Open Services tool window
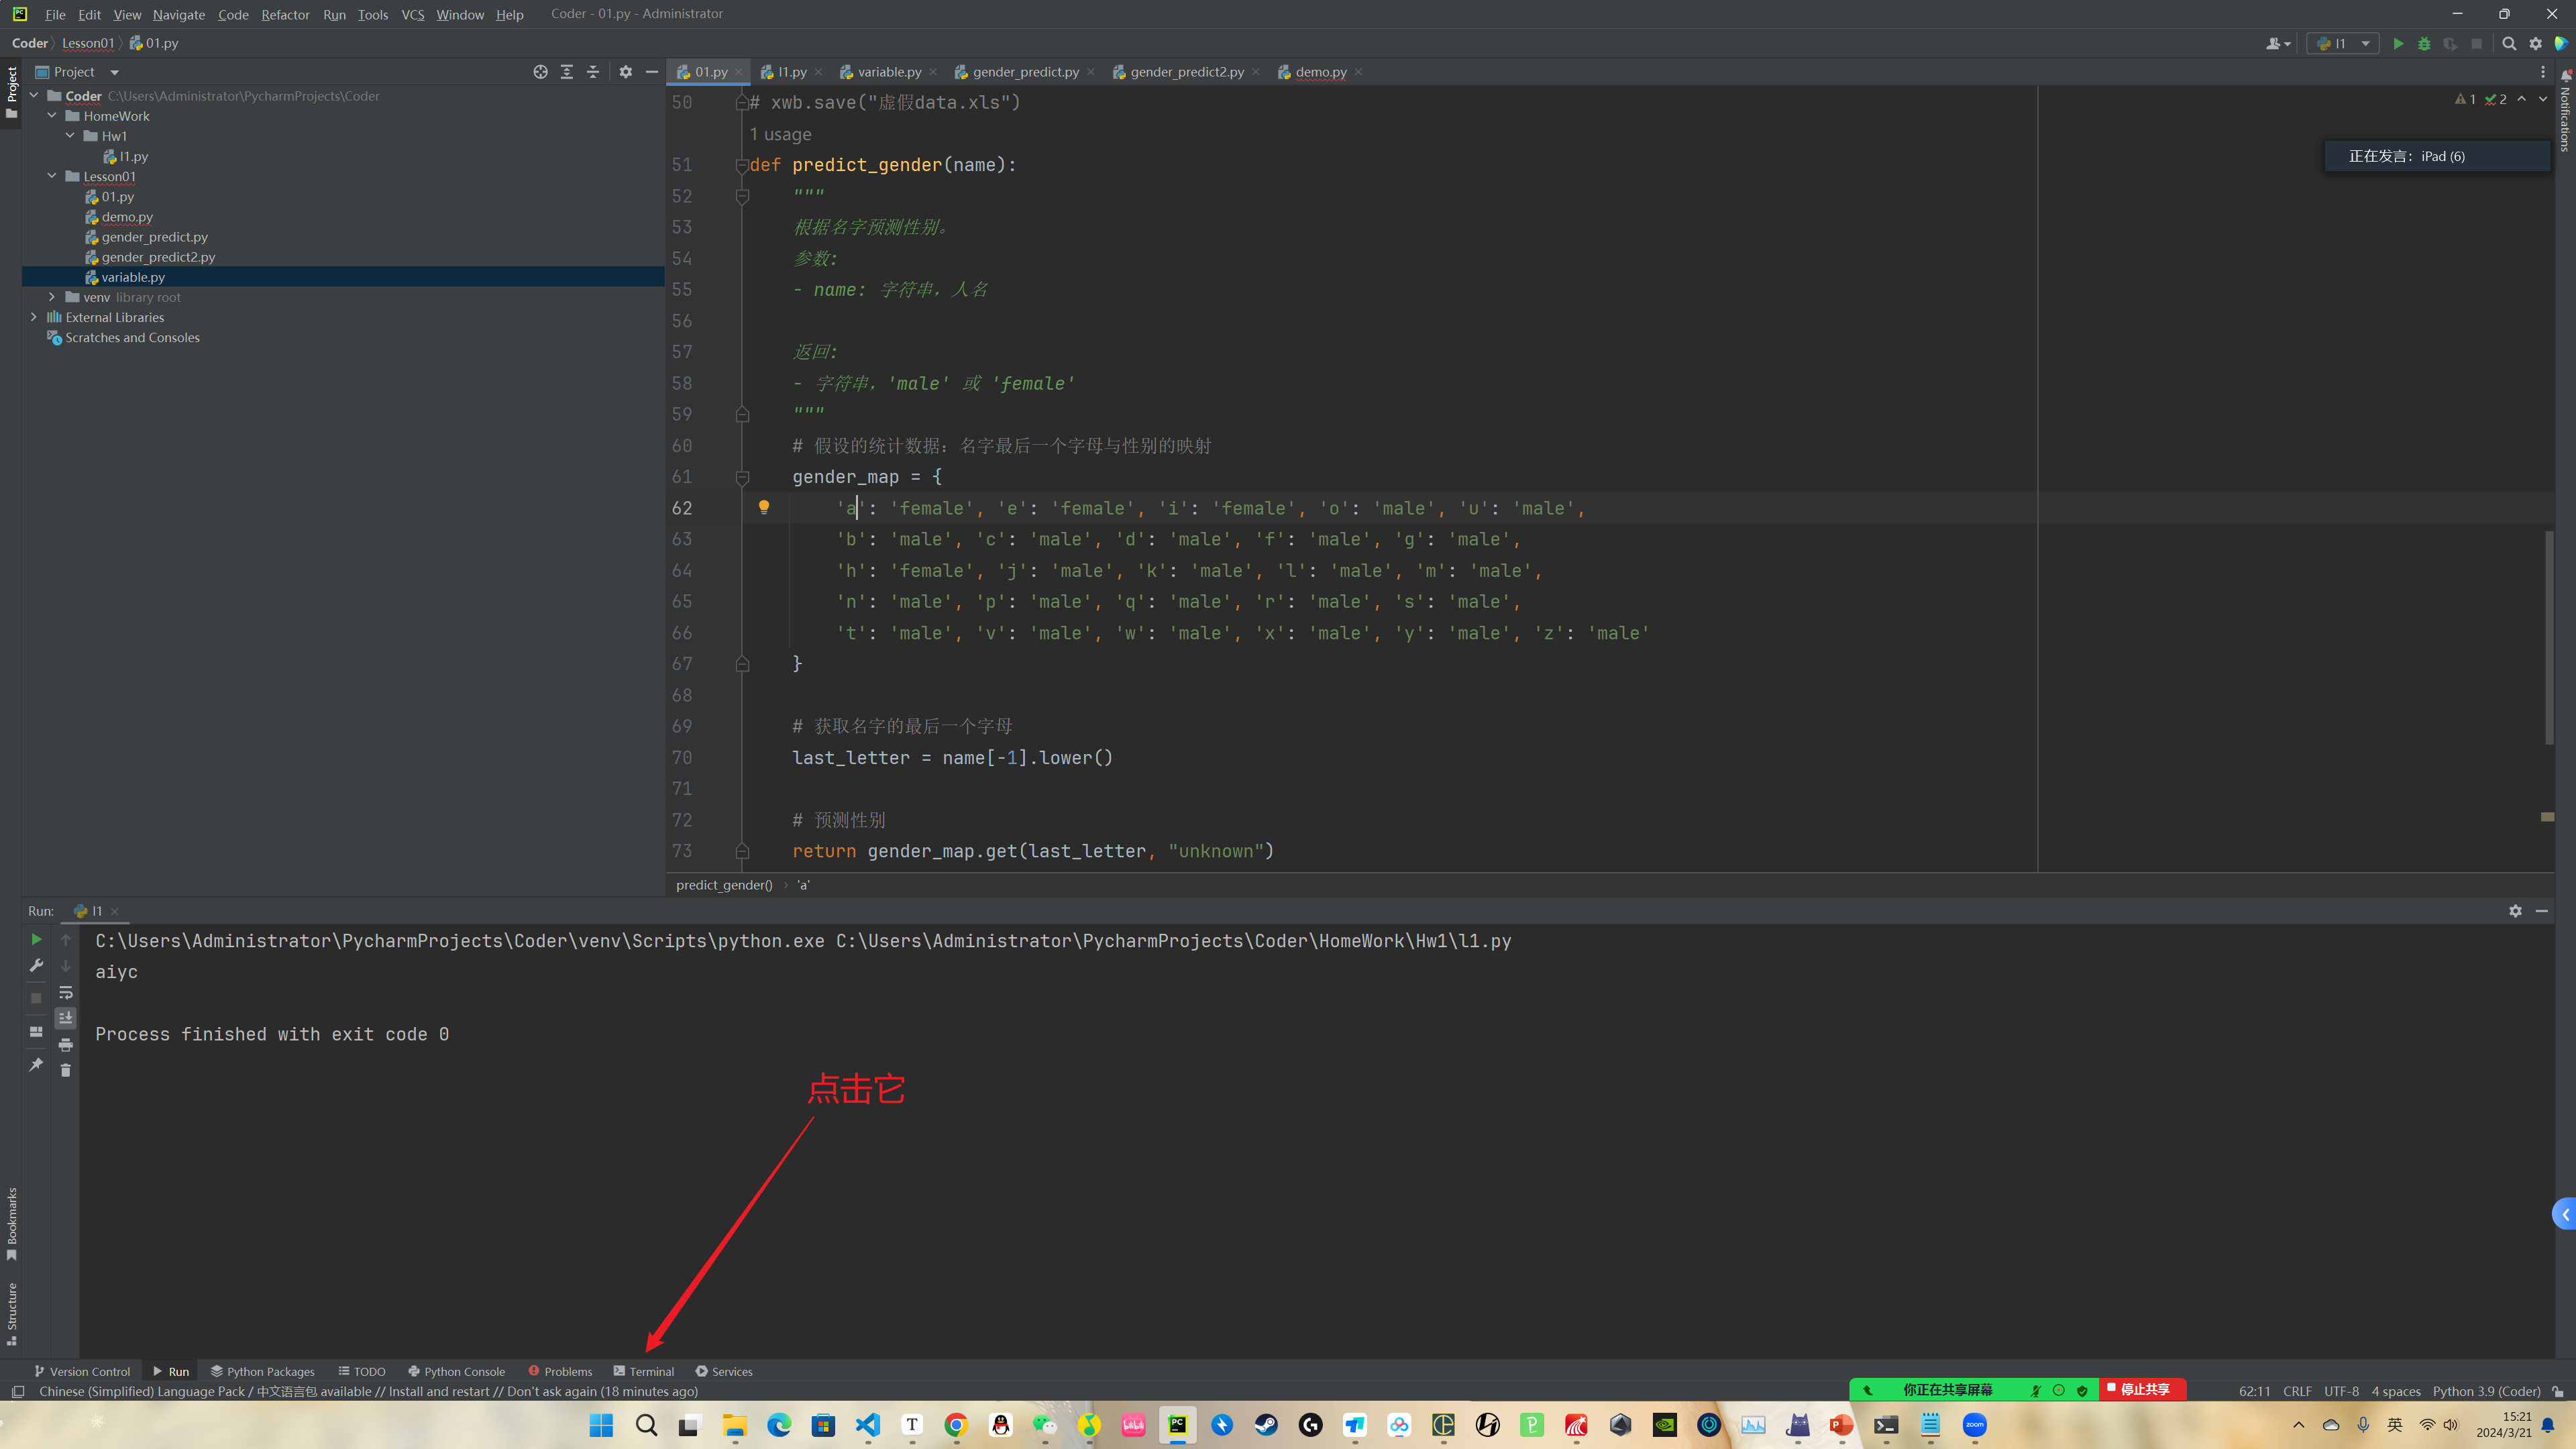Viewport: 2576px width, 1449px height. pos(724,1371)
